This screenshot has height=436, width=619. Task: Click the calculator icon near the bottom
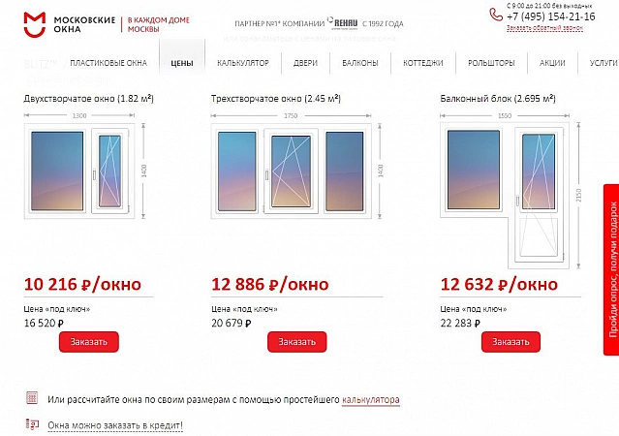point(32,398)
